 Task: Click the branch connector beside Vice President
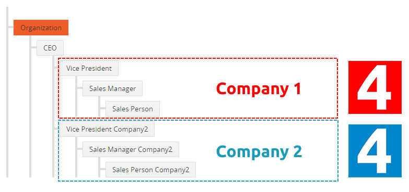[56, 68]
